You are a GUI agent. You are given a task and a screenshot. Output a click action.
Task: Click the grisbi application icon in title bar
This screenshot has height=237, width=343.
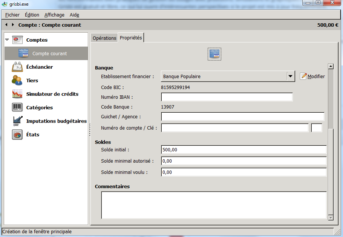click(x=5, y=4)
